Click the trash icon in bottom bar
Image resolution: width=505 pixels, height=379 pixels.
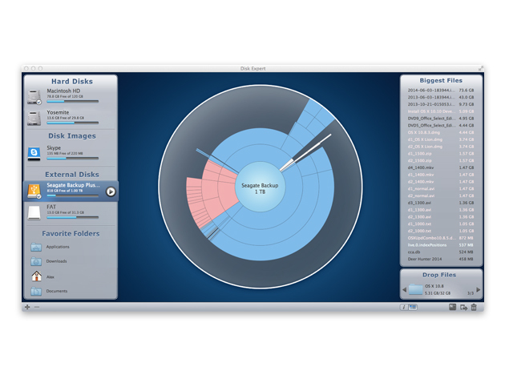coord(474,307)
